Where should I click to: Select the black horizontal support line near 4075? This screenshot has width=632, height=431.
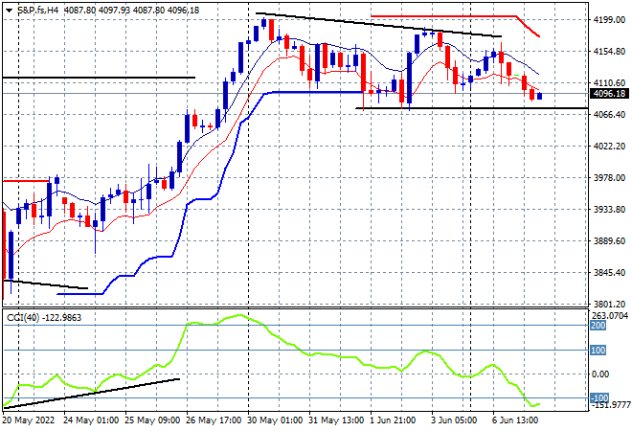(x=471, y=108)
